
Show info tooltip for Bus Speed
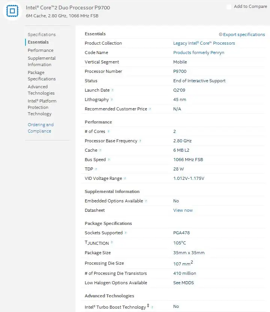(109, 160)
